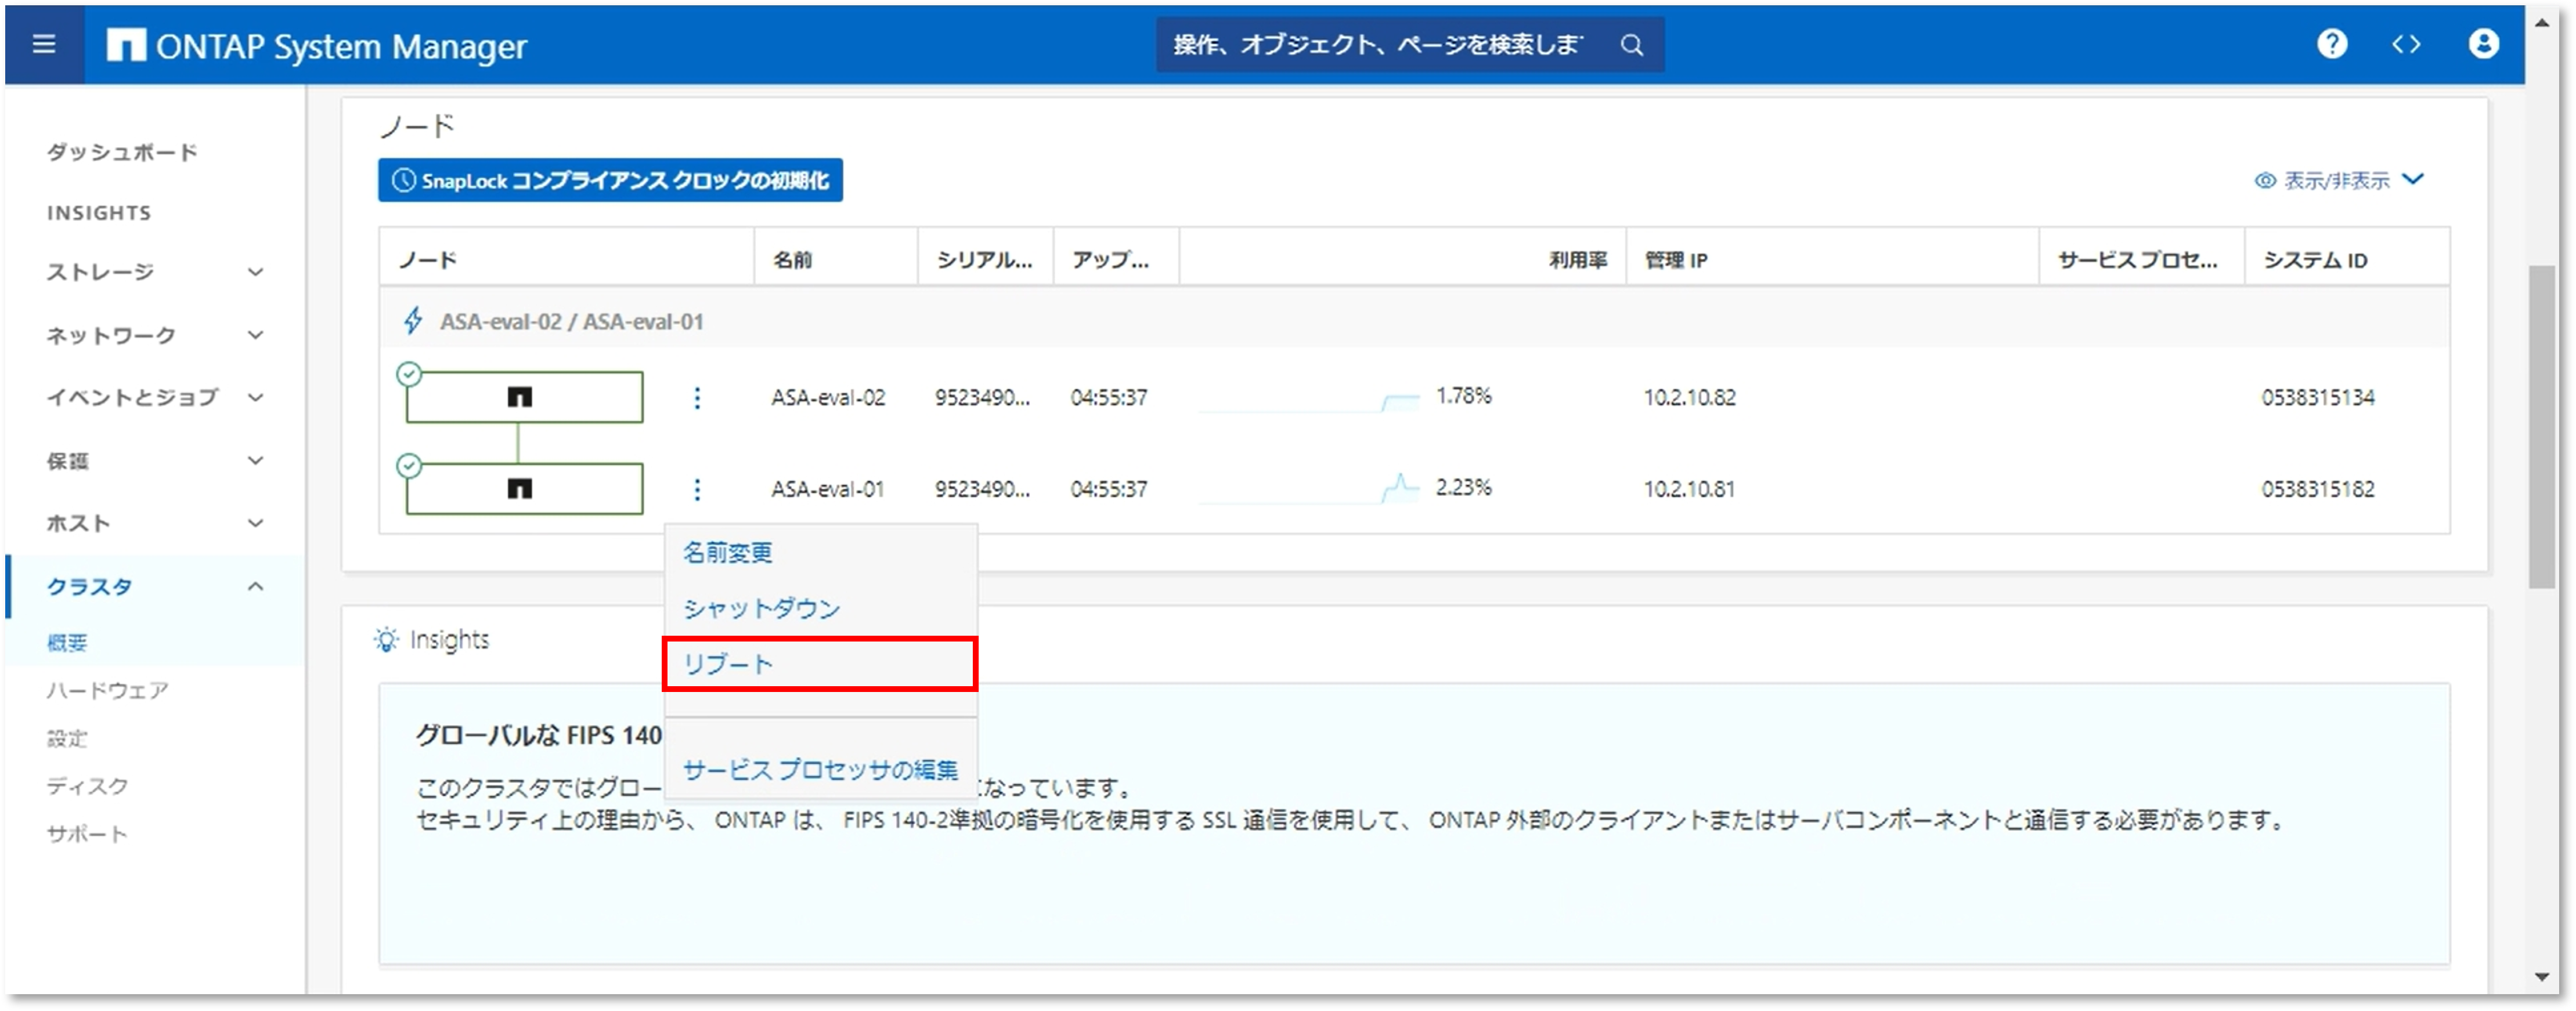Image resolution: width=2576 pixels, height=1011 pixels.
Task: Click the Insights lightbulb icon
Action: [386, 639]
